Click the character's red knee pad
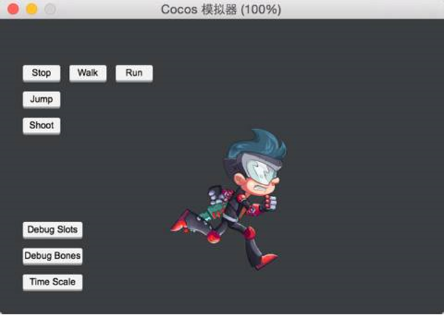Viewport: 444px width, 315px height. 249,233
